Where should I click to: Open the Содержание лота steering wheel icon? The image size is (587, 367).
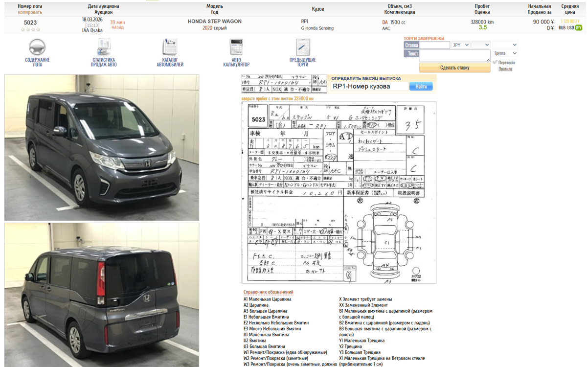click(x=37, y=47)
